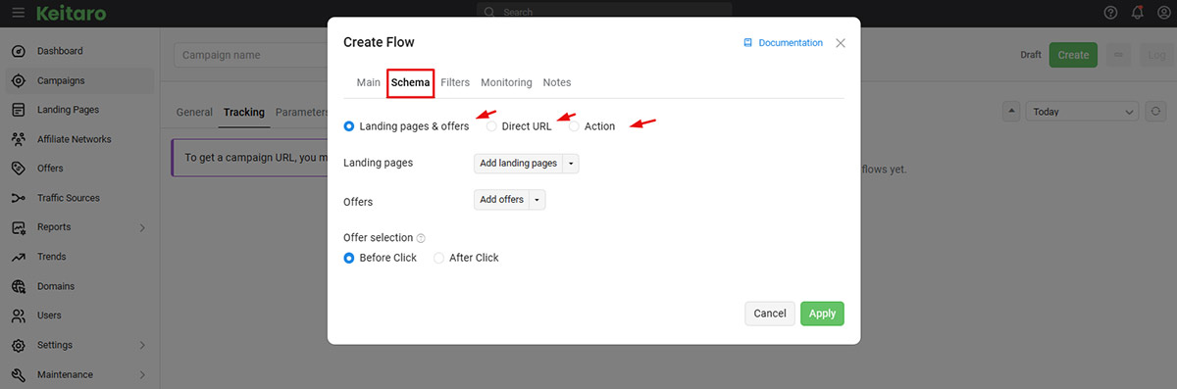Open the Documentation link
This screenshot has width=1177, height=389.
coord(783,43)
